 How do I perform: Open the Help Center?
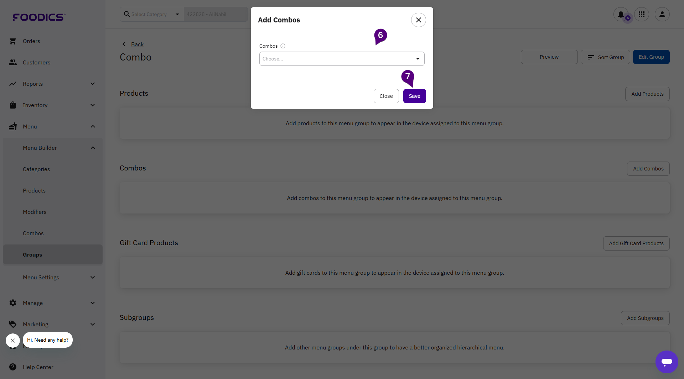point(38,367)
